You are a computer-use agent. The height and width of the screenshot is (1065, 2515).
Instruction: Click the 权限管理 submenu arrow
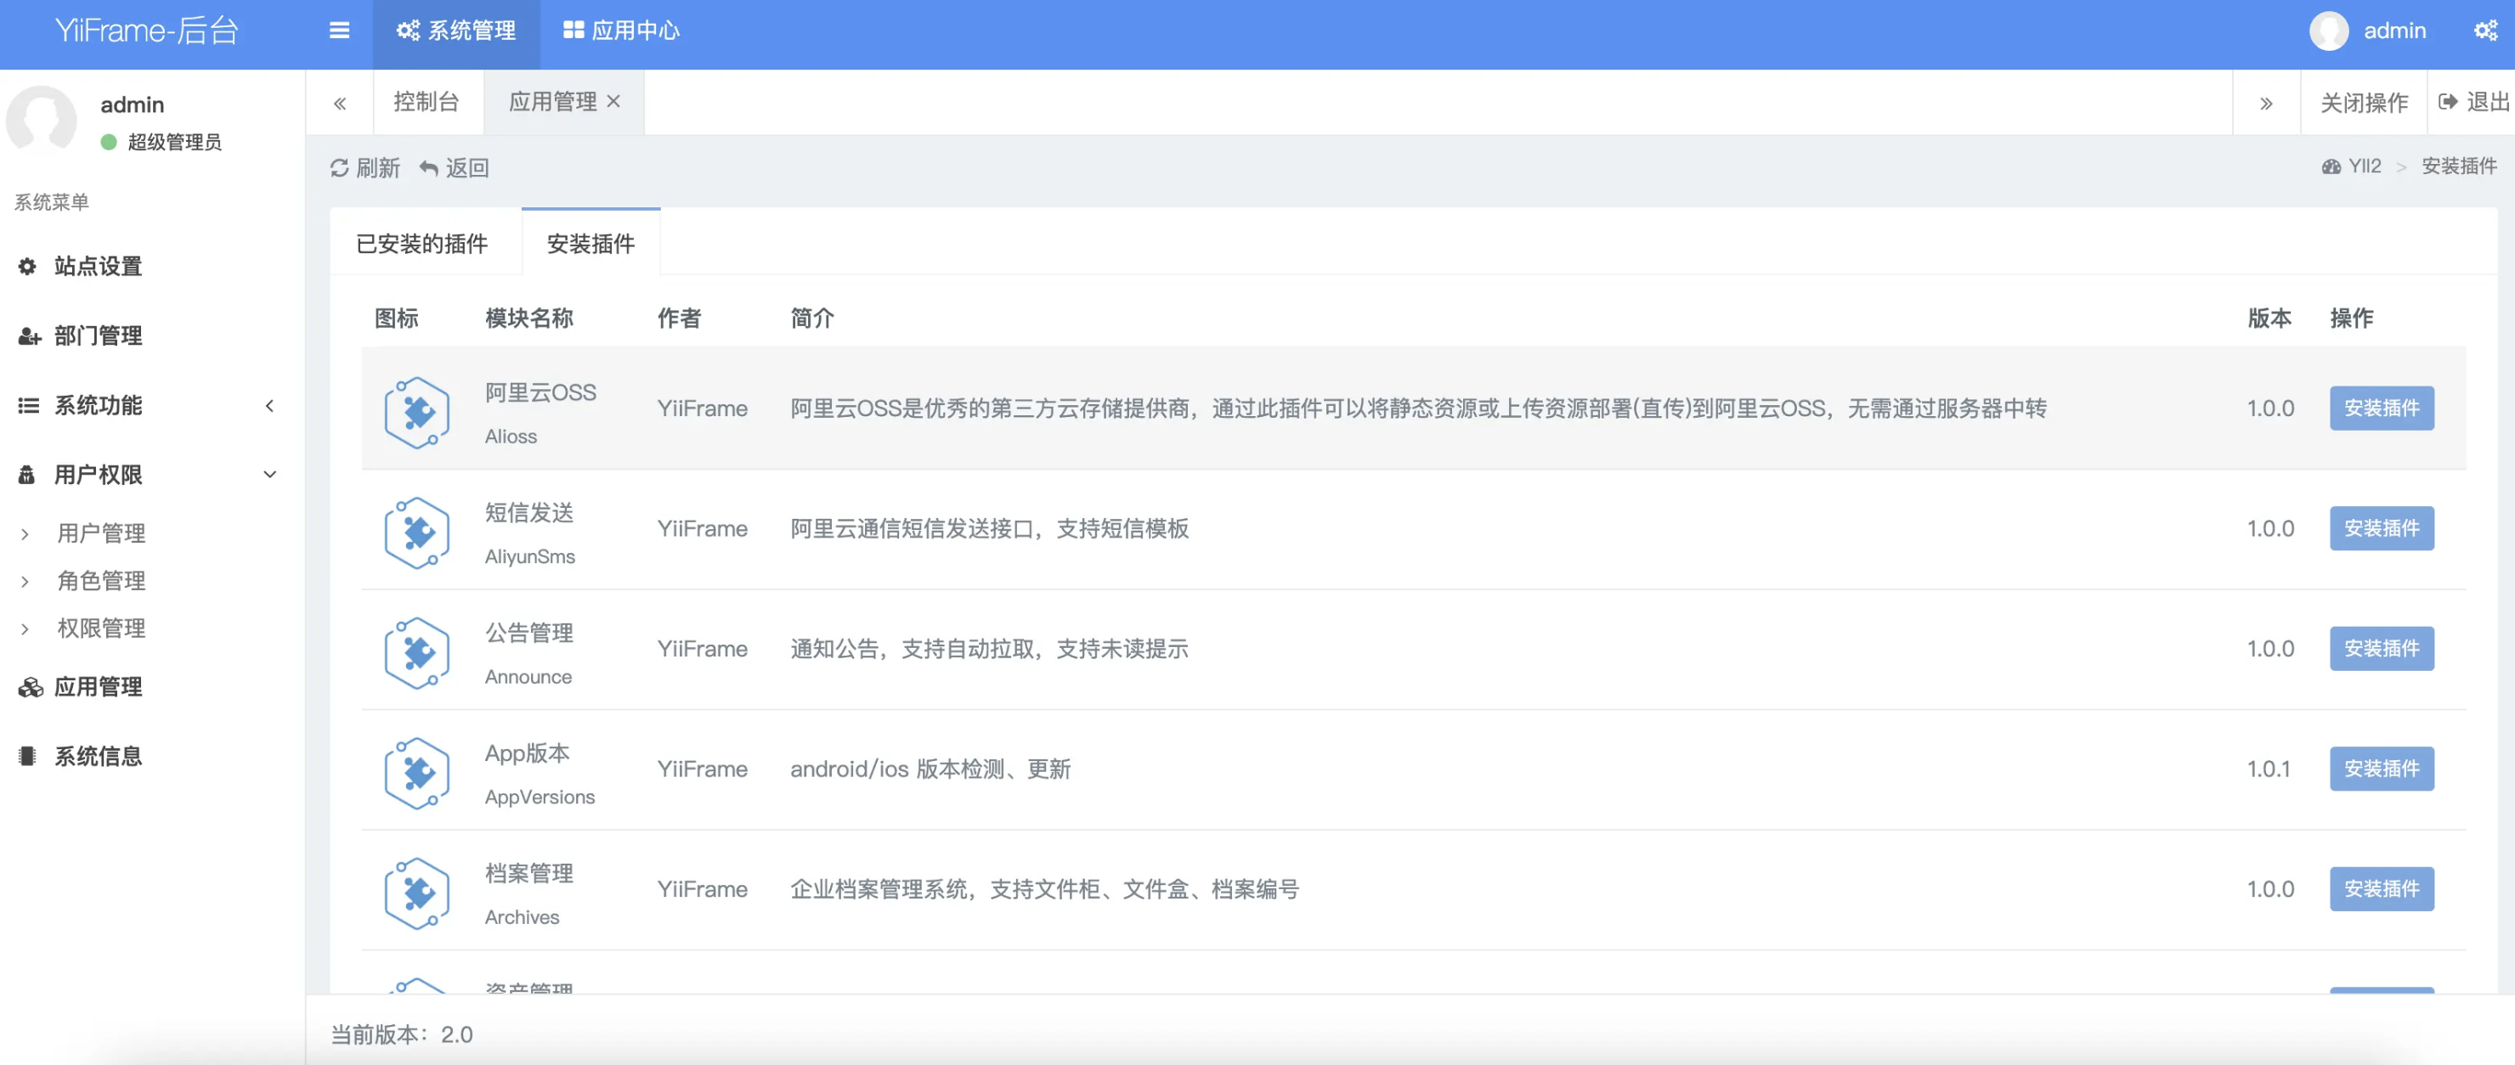(x=25, y=629)
